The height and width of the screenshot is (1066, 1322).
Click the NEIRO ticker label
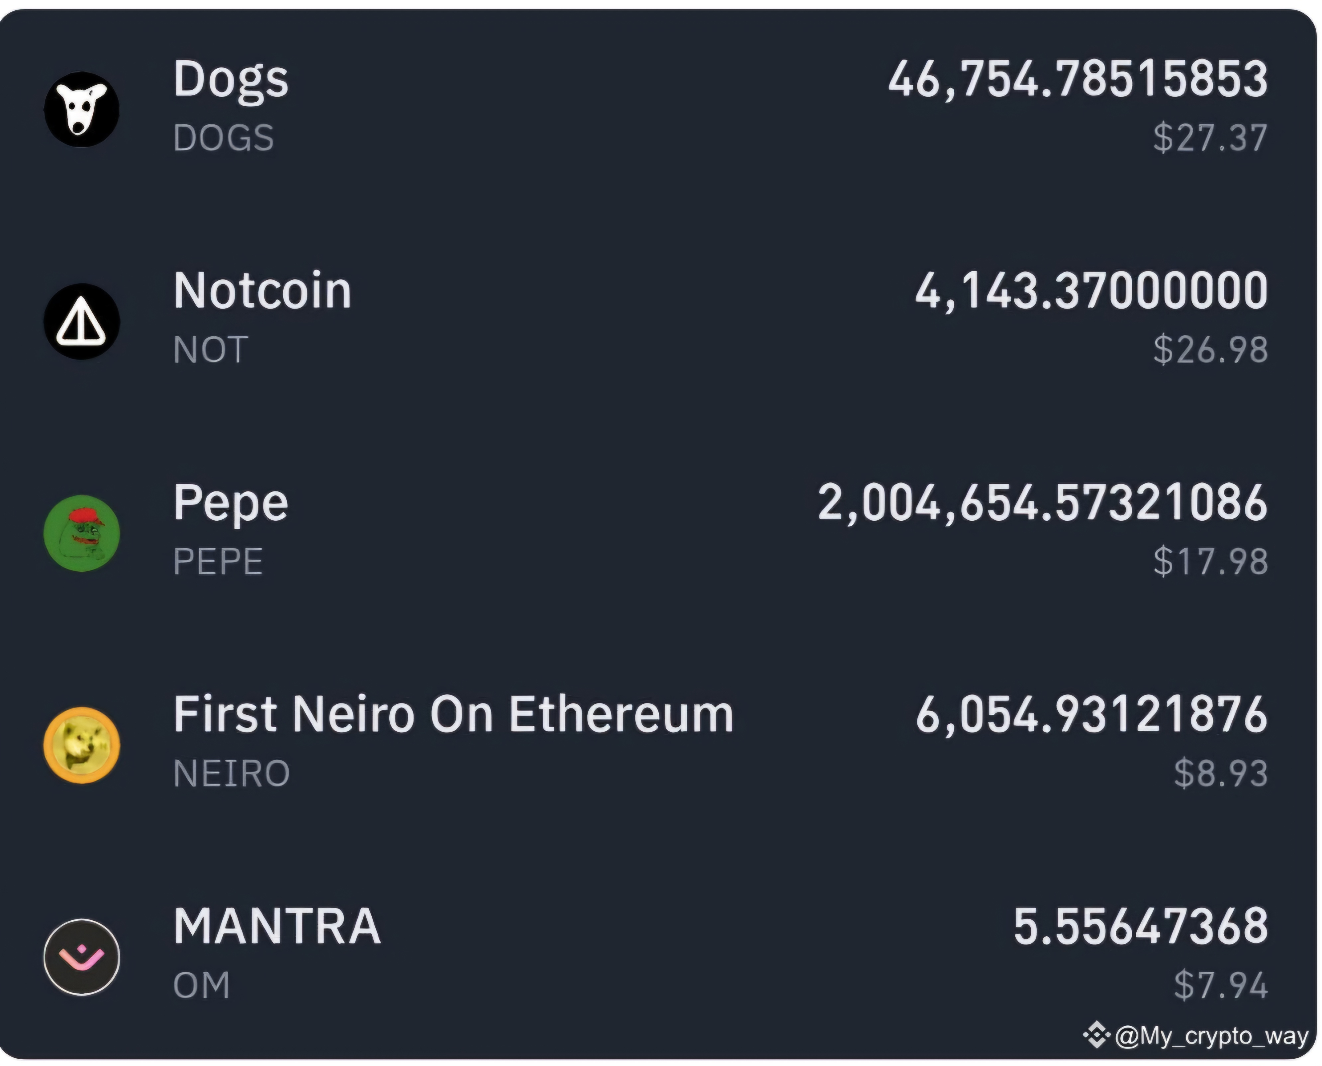(x=232, y=773)
